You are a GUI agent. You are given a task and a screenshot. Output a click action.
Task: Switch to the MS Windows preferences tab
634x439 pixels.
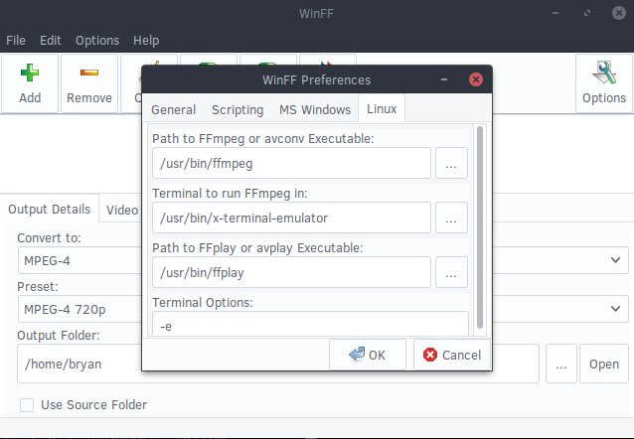pyautogui.click(x=315, y=109)
